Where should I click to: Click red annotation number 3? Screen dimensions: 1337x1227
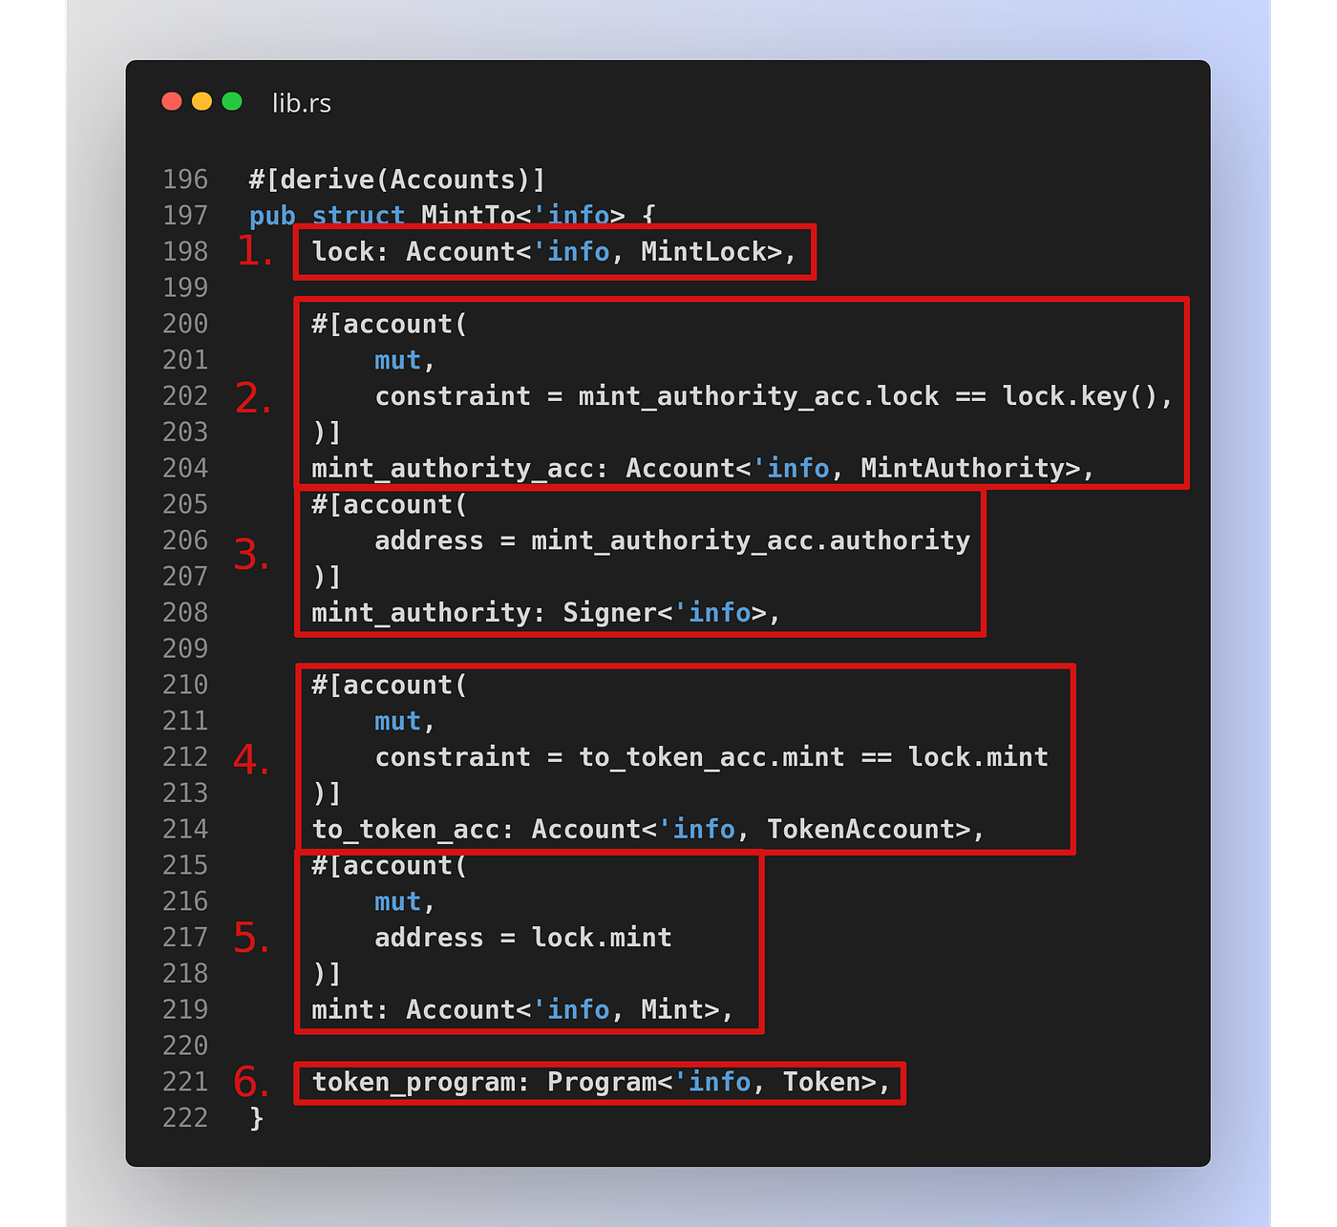pos(252,555)
